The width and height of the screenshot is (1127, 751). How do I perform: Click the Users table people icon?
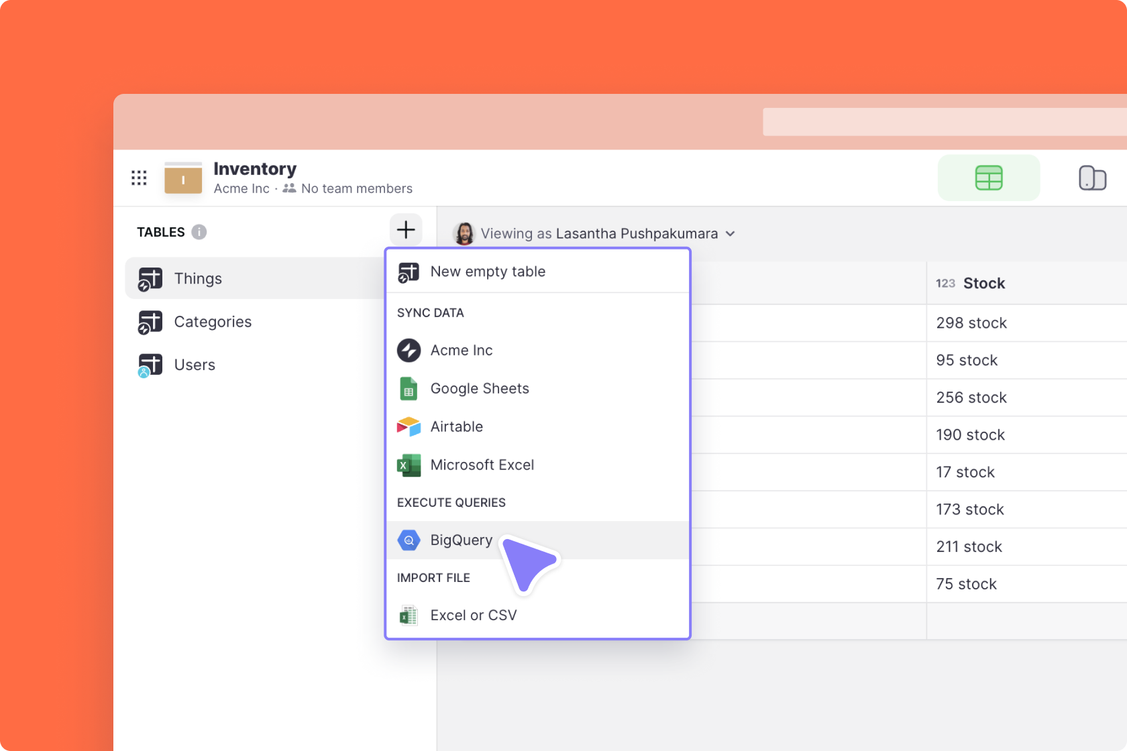tap(150, 364)
